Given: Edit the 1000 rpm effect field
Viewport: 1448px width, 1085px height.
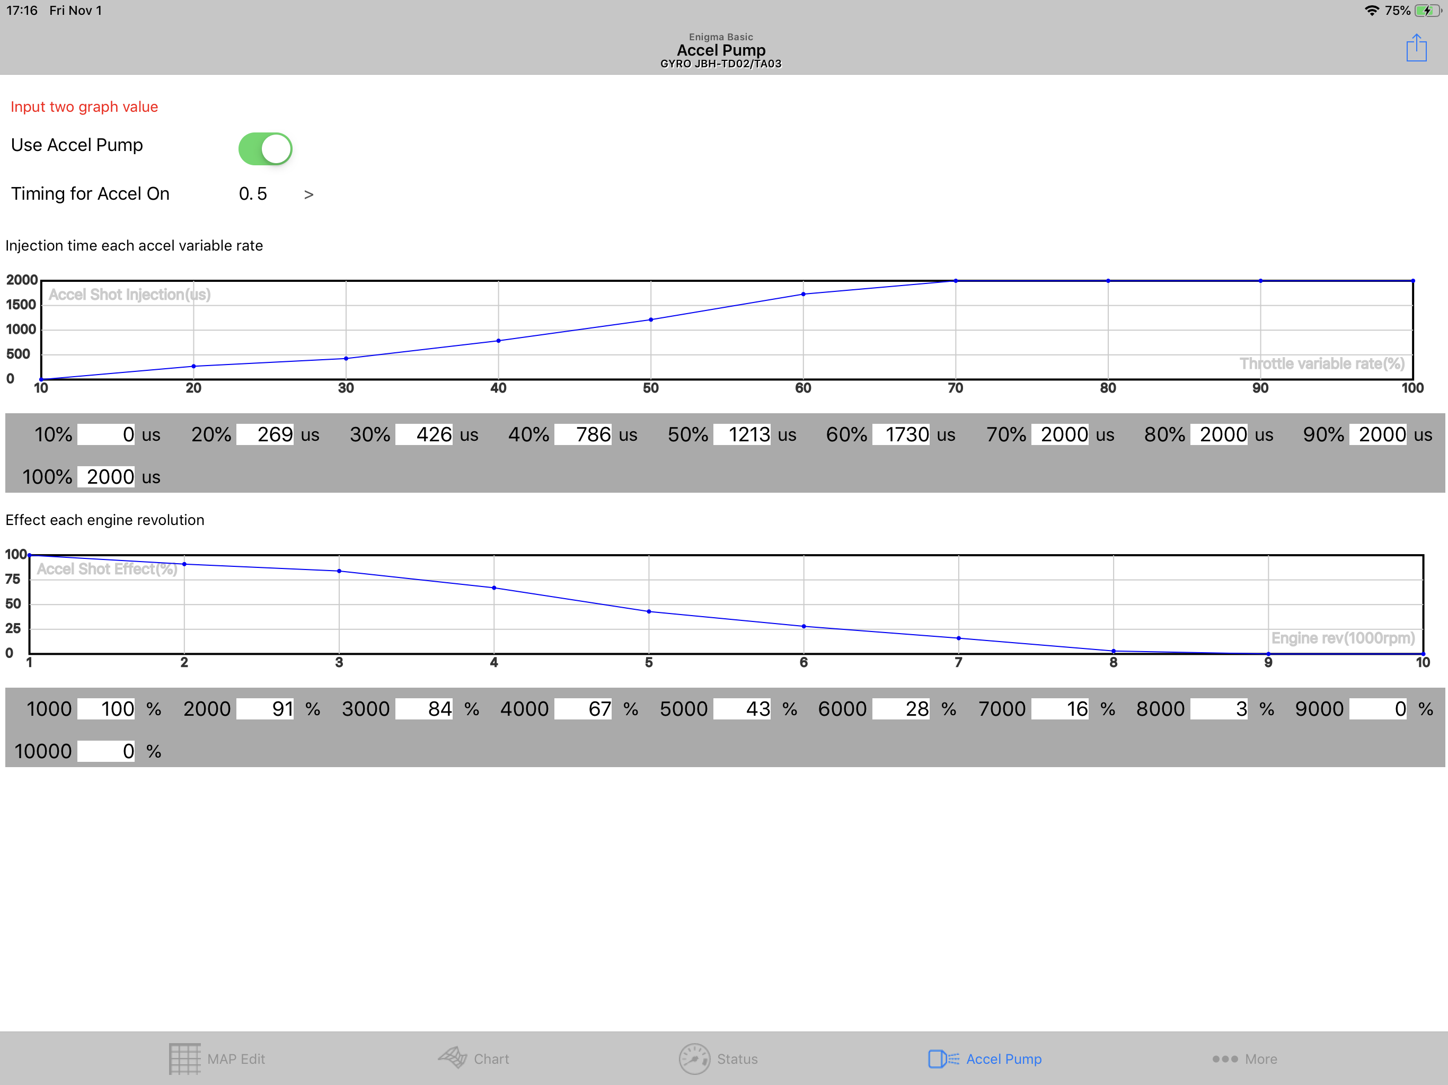Looking at the screenshot, I should tap(106, 709).
